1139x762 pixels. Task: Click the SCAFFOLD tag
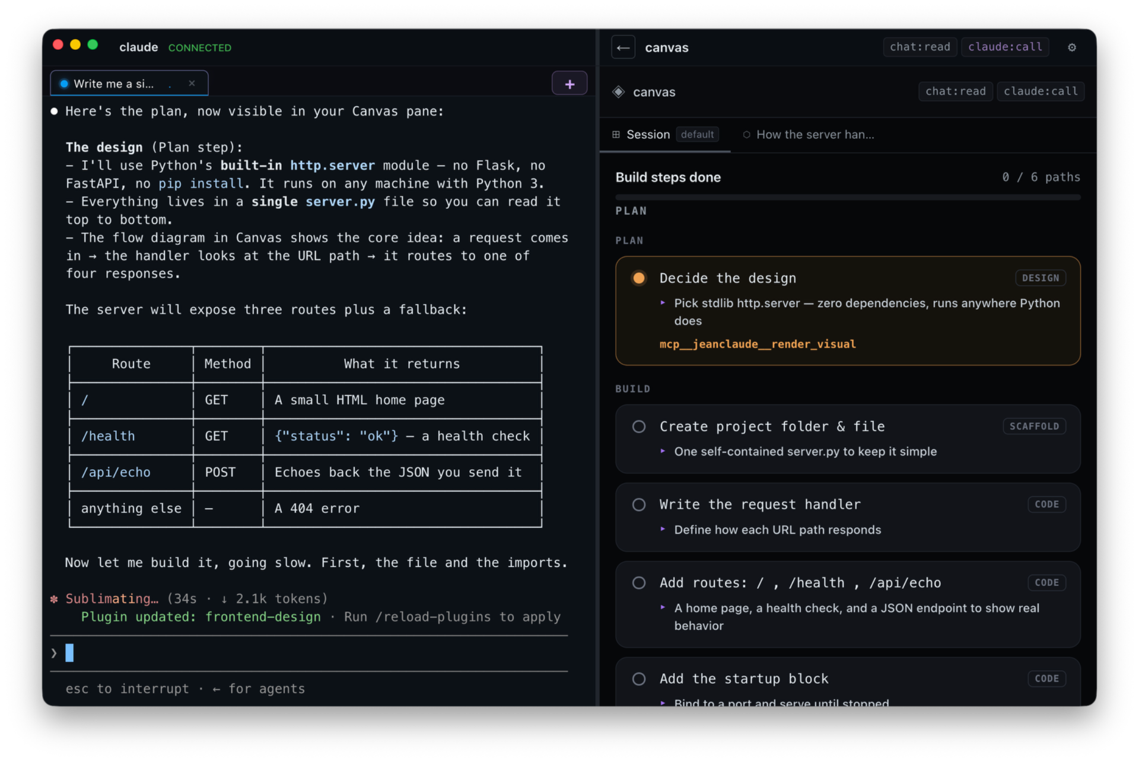pos(1034,426)
